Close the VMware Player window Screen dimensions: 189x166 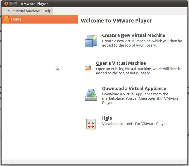(6, 4)
